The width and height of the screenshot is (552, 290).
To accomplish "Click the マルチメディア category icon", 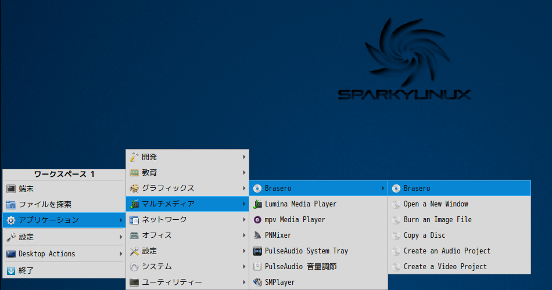I will [134, 204].
